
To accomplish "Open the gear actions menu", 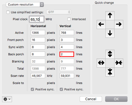I will point(7,99).
